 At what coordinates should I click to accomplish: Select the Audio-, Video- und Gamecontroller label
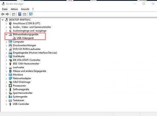[x=32, y=27]
